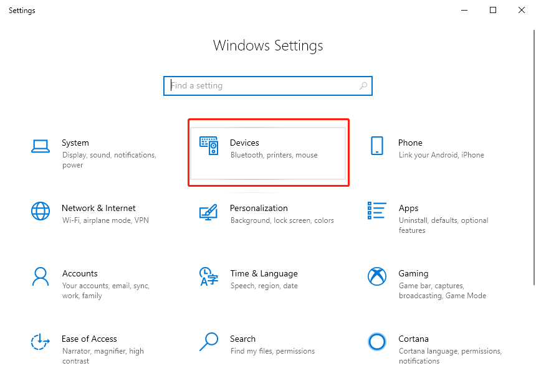Viewport: 536px width, 376px height.
Task: Click "Bluetooth, printers, mouse" description
Action: pos(274,155)
